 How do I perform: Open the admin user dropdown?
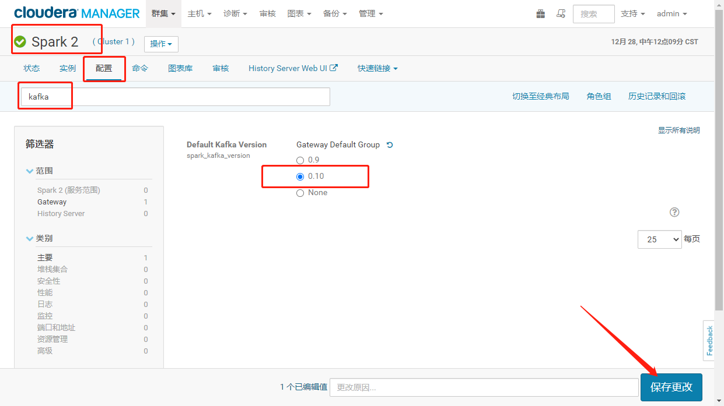(x=672, y=13)
